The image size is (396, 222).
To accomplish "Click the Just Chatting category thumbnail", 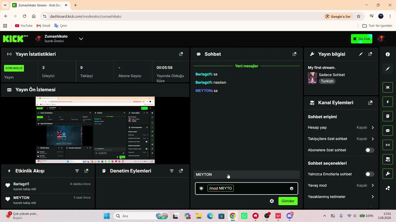I will tap(312, 78).
